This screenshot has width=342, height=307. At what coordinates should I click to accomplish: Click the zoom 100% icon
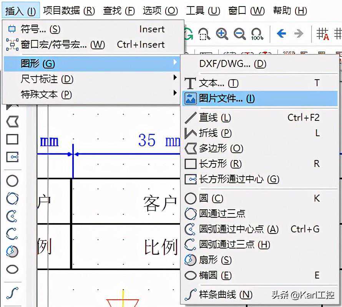[x=257, y=34]
